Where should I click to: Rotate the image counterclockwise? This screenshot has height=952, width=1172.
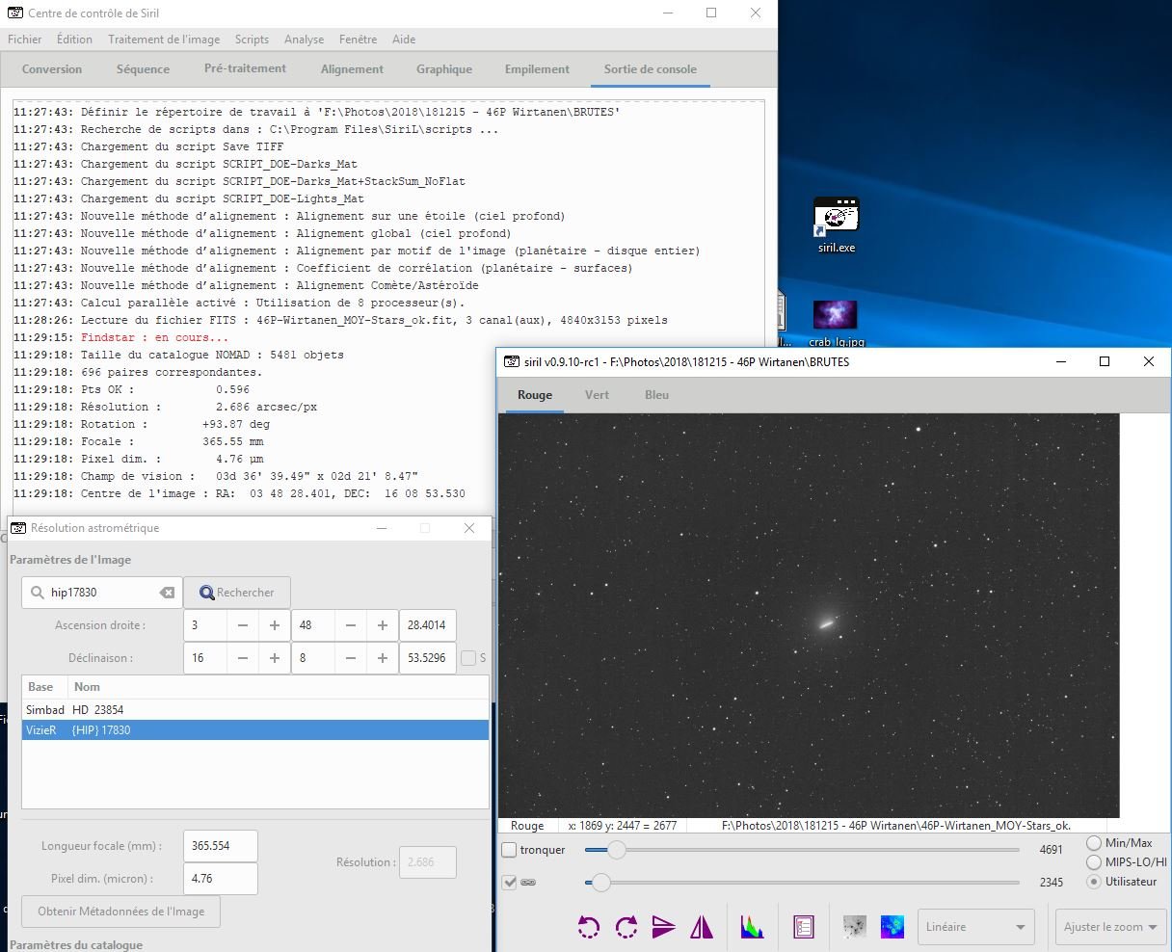pos(588,927)
